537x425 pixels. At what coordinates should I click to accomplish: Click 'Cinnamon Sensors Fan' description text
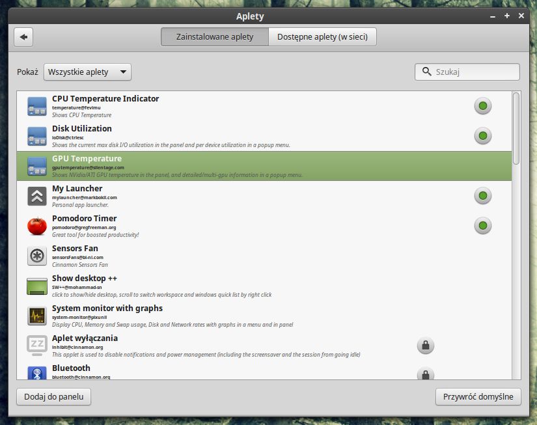80,265
